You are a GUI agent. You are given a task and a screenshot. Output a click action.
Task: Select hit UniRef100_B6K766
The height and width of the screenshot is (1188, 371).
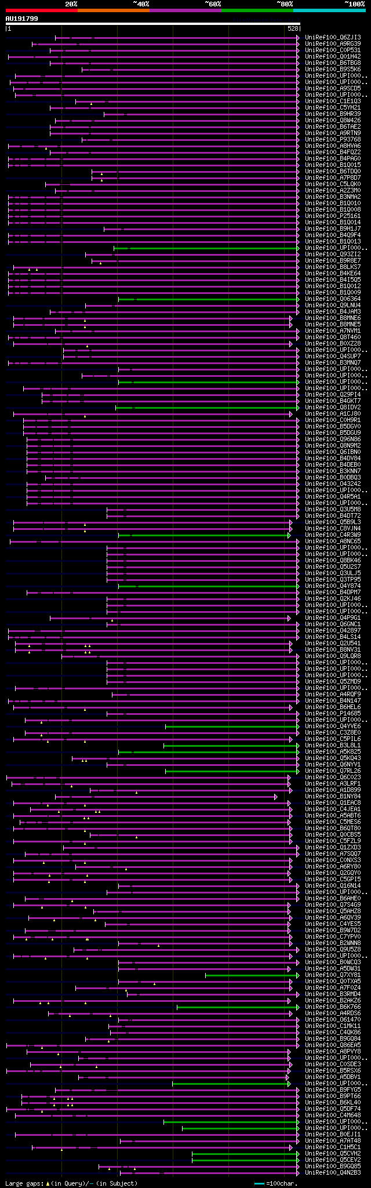click(x=333, y=1007)
